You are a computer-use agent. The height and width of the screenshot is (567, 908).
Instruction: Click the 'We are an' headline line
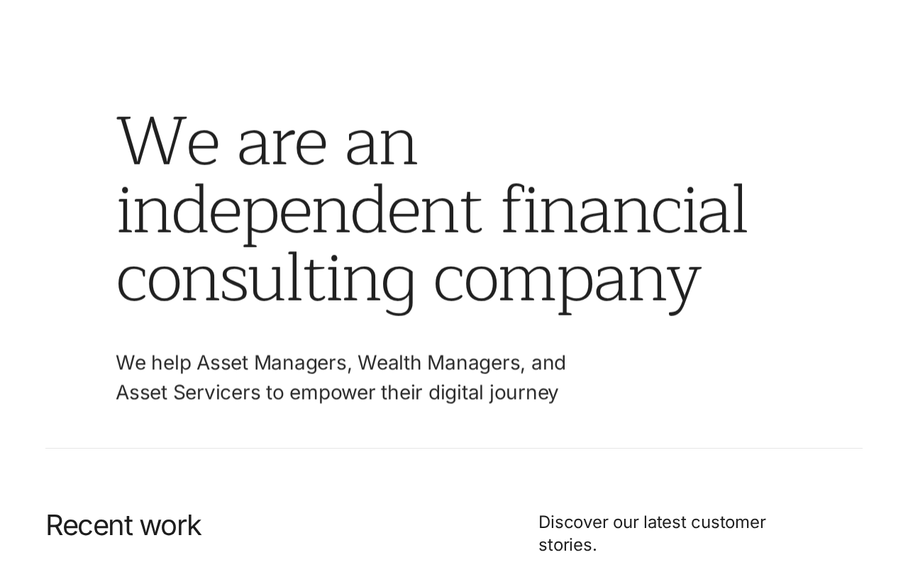coord(267,142)
